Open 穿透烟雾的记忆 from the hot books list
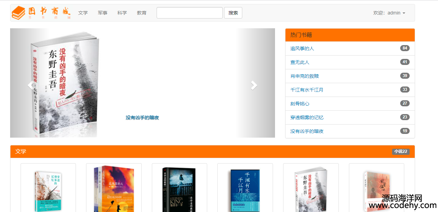The image size is (438, 212). [307, 117]
